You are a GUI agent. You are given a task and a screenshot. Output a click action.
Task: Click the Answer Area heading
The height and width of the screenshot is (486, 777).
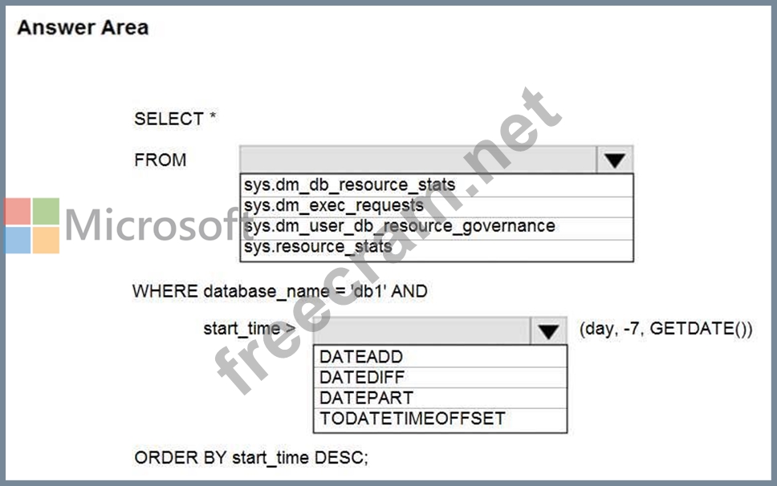tap(83, 28)
